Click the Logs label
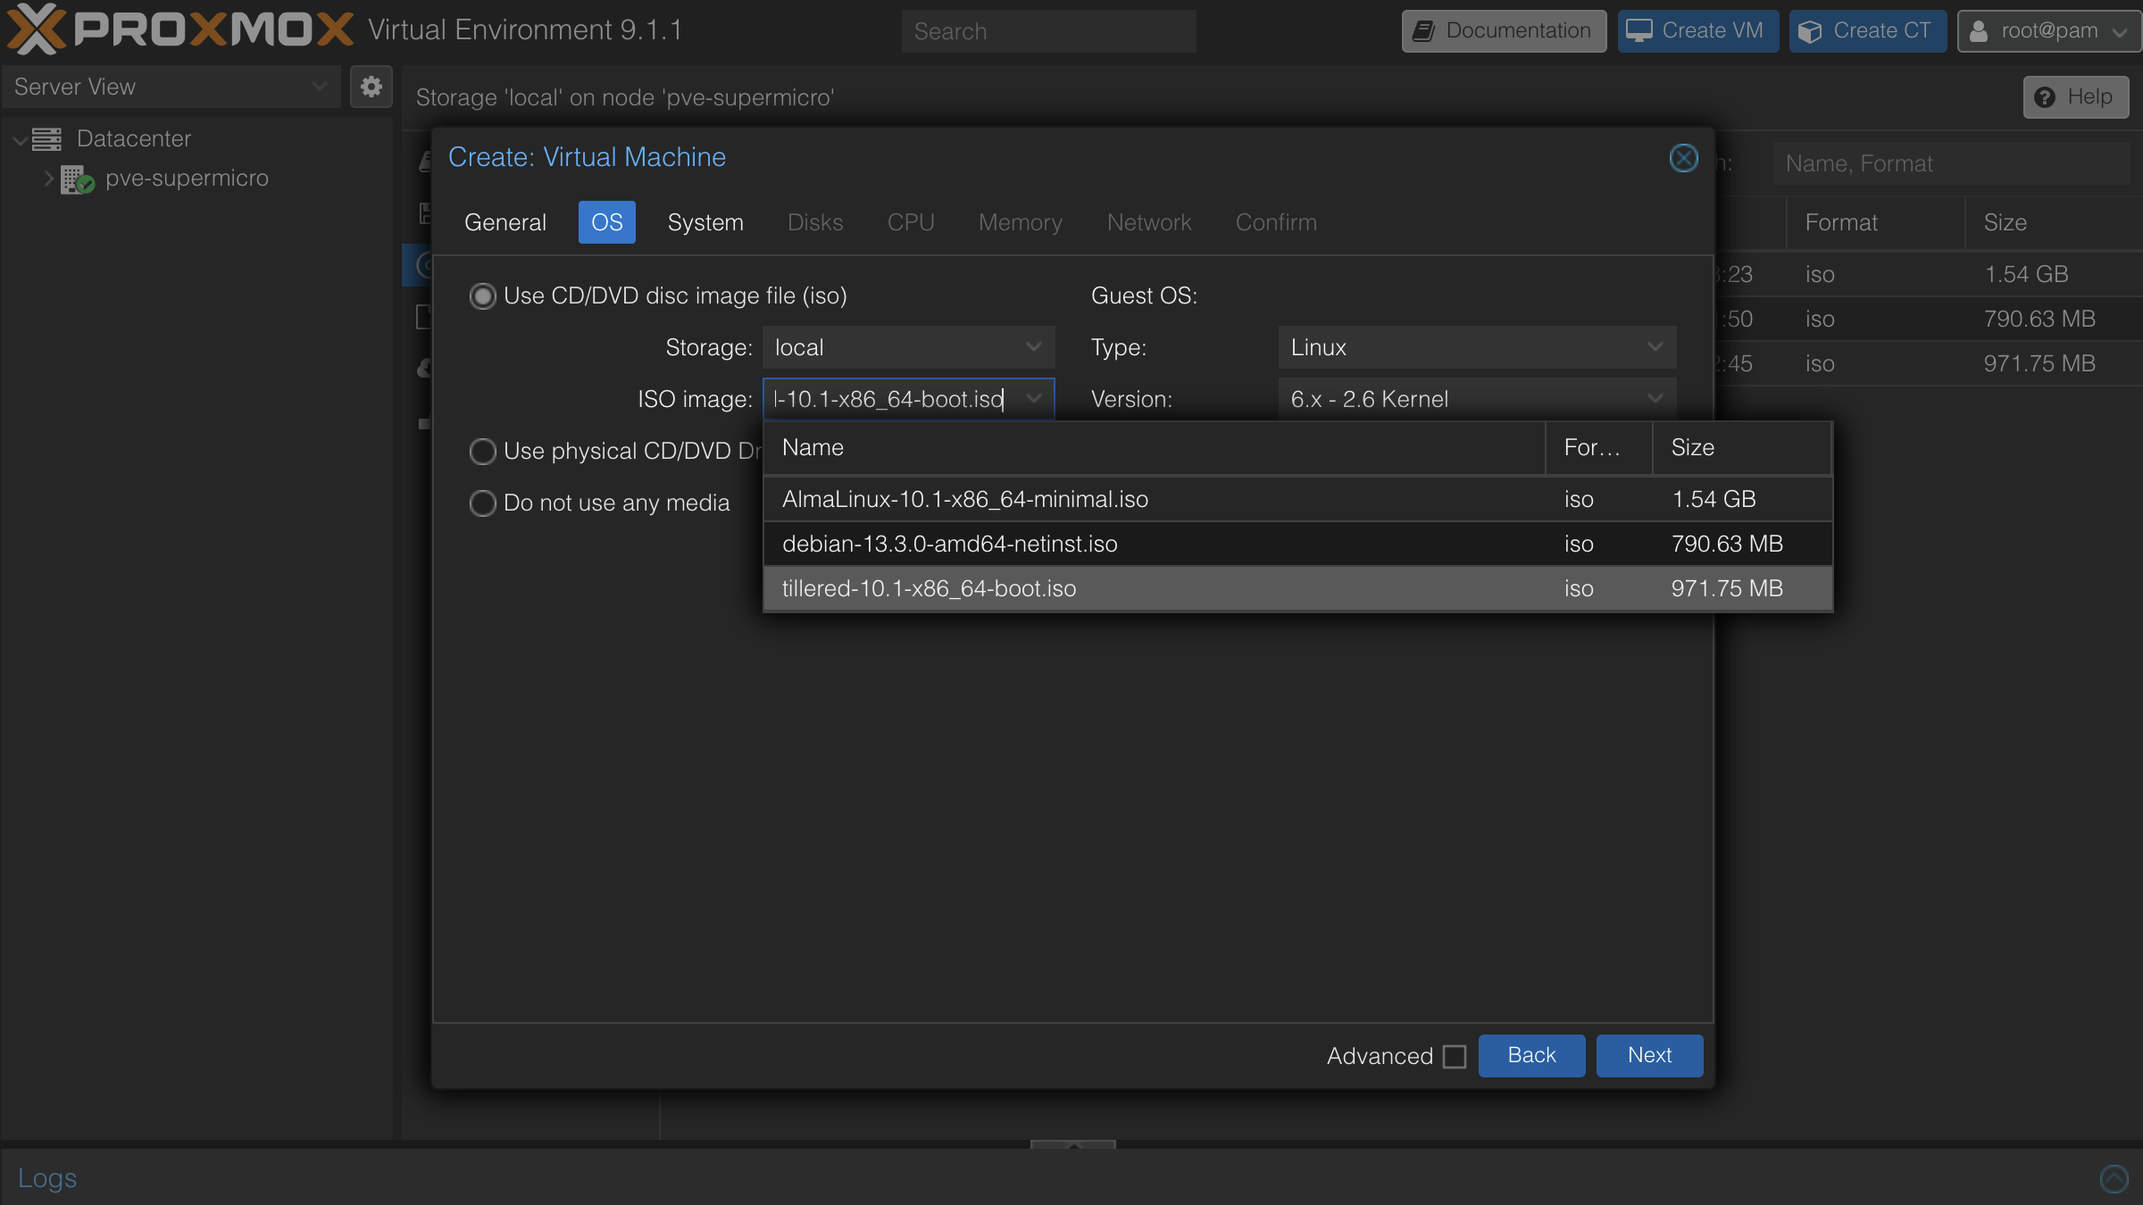The height and width of the screenshot is (1205, 2143). [x=47, y=1178]
